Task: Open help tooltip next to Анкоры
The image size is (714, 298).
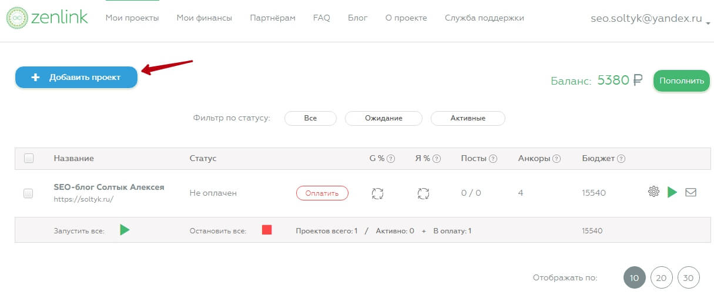Action: point(557,159)
